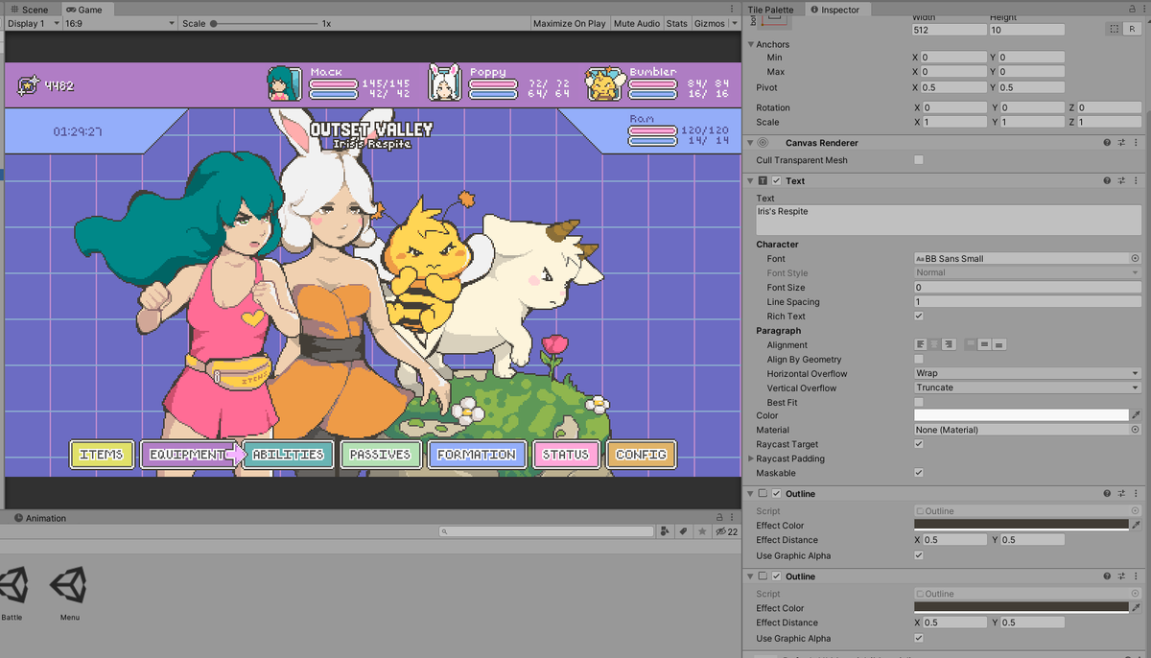Open the Text component kebab menu
This screenshot has height=658, width=1151.
coord(1136,180)
